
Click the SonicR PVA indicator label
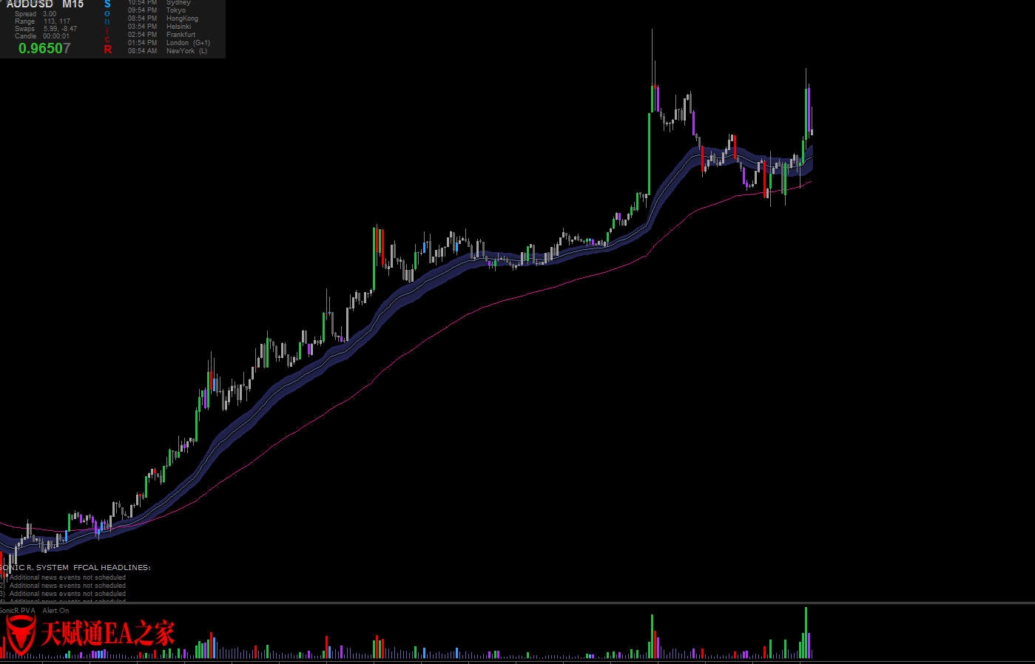click(x=18, y=611)
